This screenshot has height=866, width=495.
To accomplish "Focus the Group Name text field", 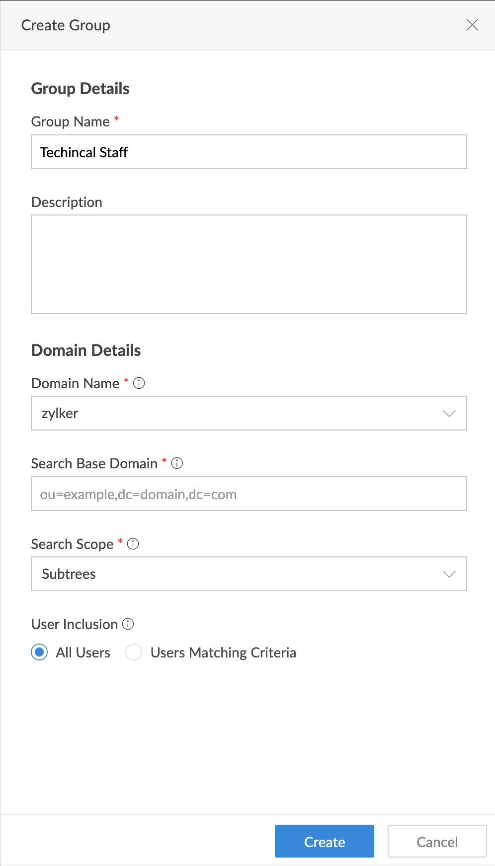I will 248,152.
